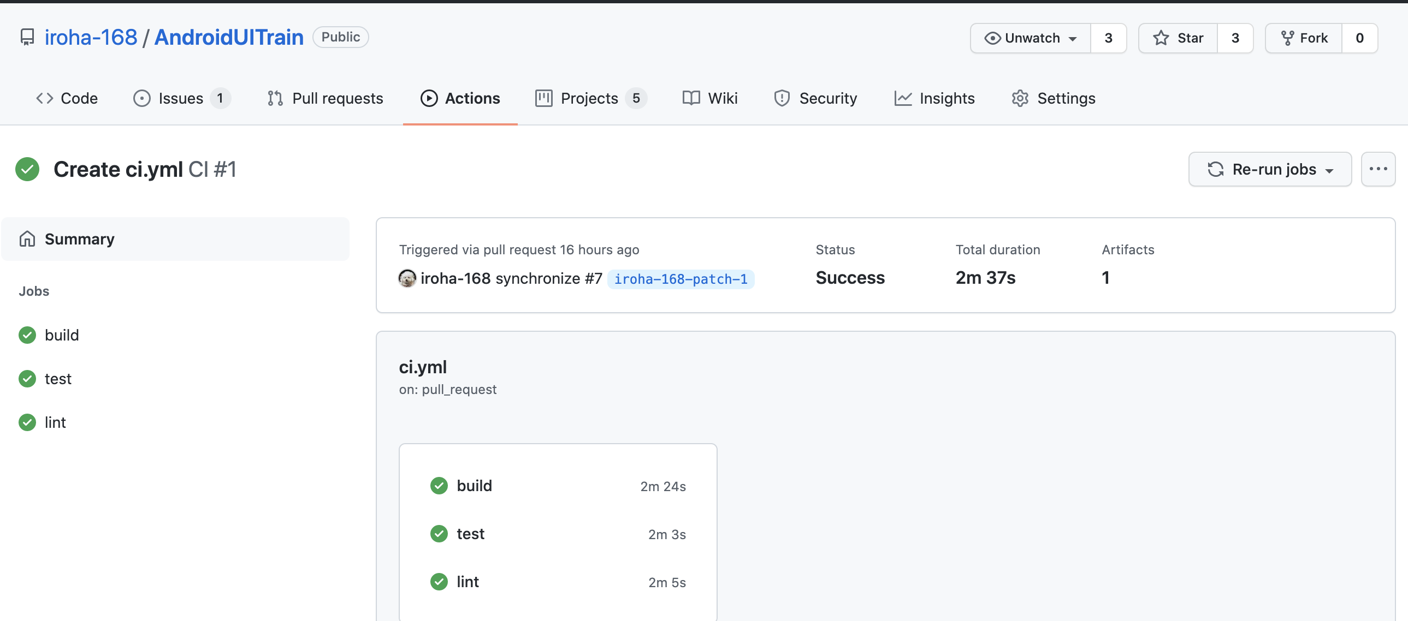Click the Fork icon button

coord(1287,38)
